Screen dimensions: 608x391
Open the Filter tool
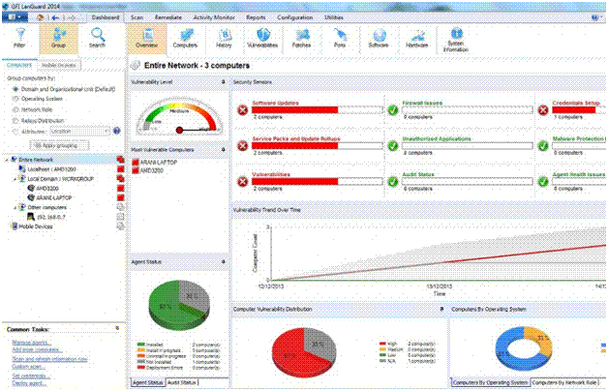[19, 38]
